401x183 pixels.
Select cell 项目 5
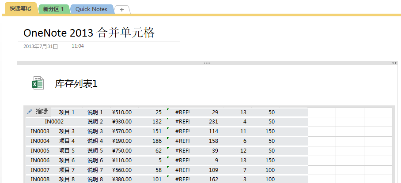coord(67,151)
